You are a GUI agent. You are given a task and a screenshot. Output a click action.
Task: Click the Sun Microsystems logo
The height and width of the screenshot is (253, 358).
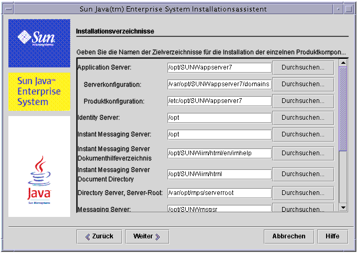click(x=39, y=43)
